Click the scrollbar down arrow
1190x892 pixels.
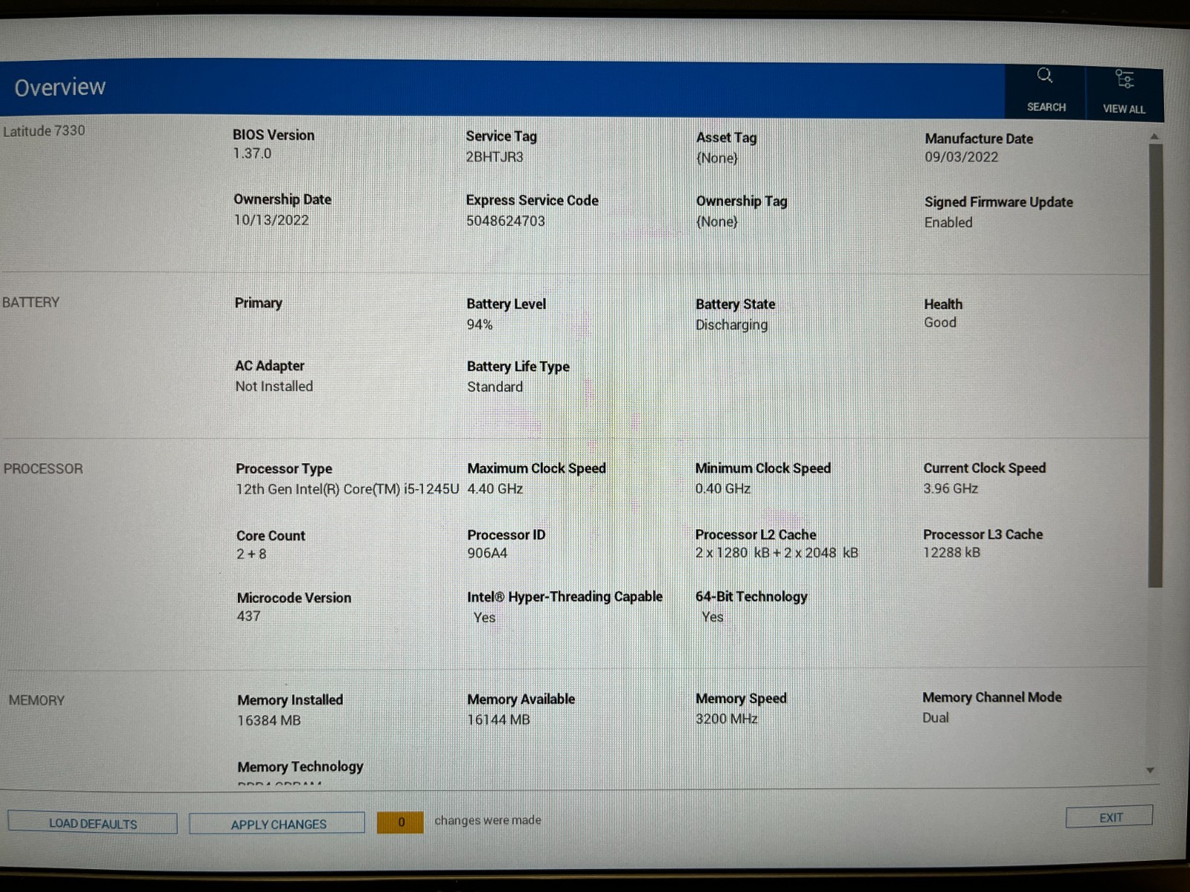(1151, 770)
